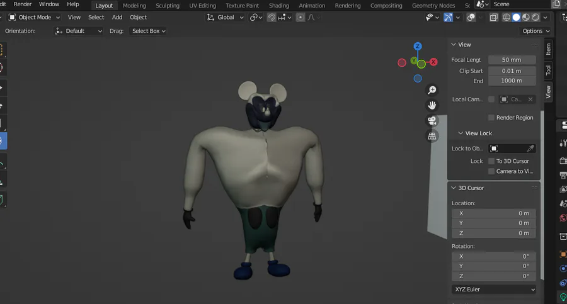Open the selectability and visibility dropdown
Image resolution: width=567 pixels, height=304 pixels.
[x=432, y=18]
